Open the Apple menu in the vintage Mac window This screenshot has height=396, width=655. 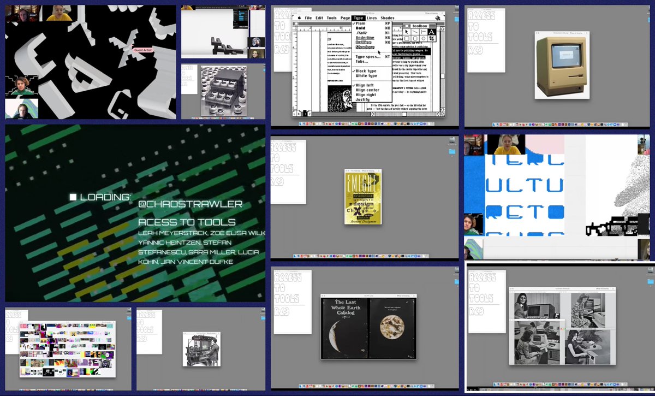pos(299,18)
